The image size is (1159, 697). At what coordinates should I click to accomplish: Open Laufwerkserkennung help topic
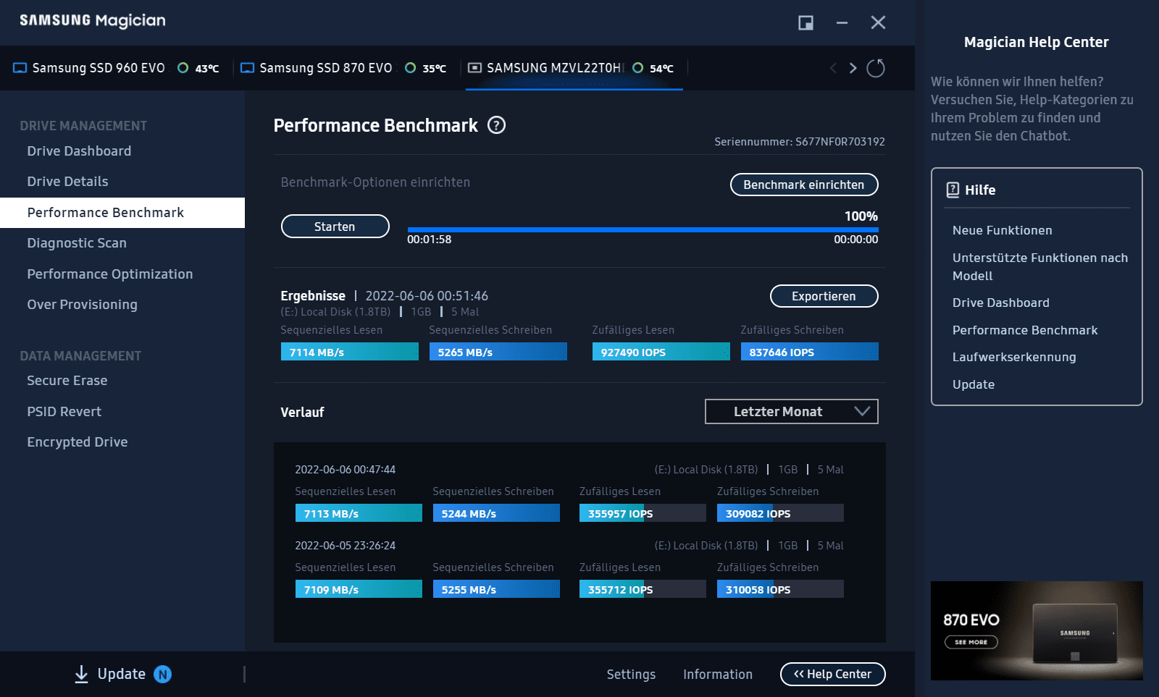pos(1014,357)
